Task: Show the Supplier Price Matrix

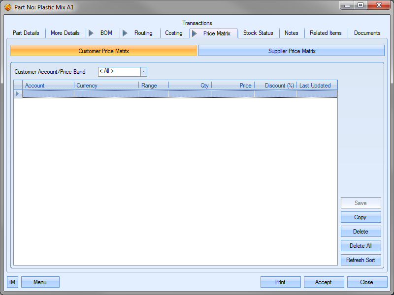Action: (292, 51)
